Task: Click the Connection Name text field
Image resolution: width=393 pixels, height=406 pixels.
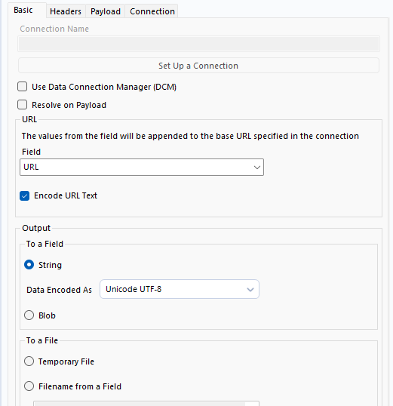Action: [198, 44]
